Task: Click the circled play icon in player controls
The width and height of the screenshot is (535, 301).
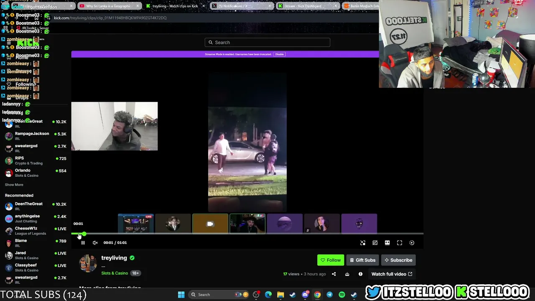Action: coord(412,243)
